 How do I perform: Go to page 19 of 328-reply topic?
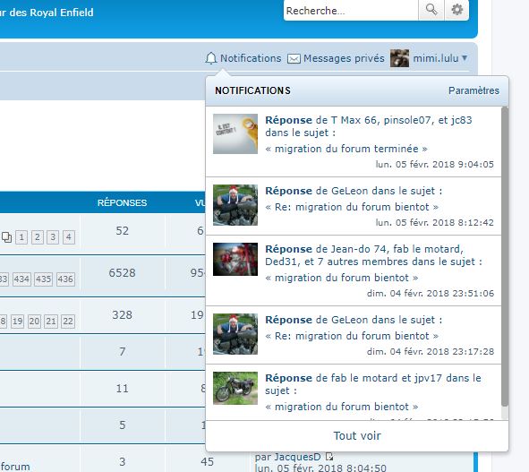pyautogui.click(x=17, y=321)
